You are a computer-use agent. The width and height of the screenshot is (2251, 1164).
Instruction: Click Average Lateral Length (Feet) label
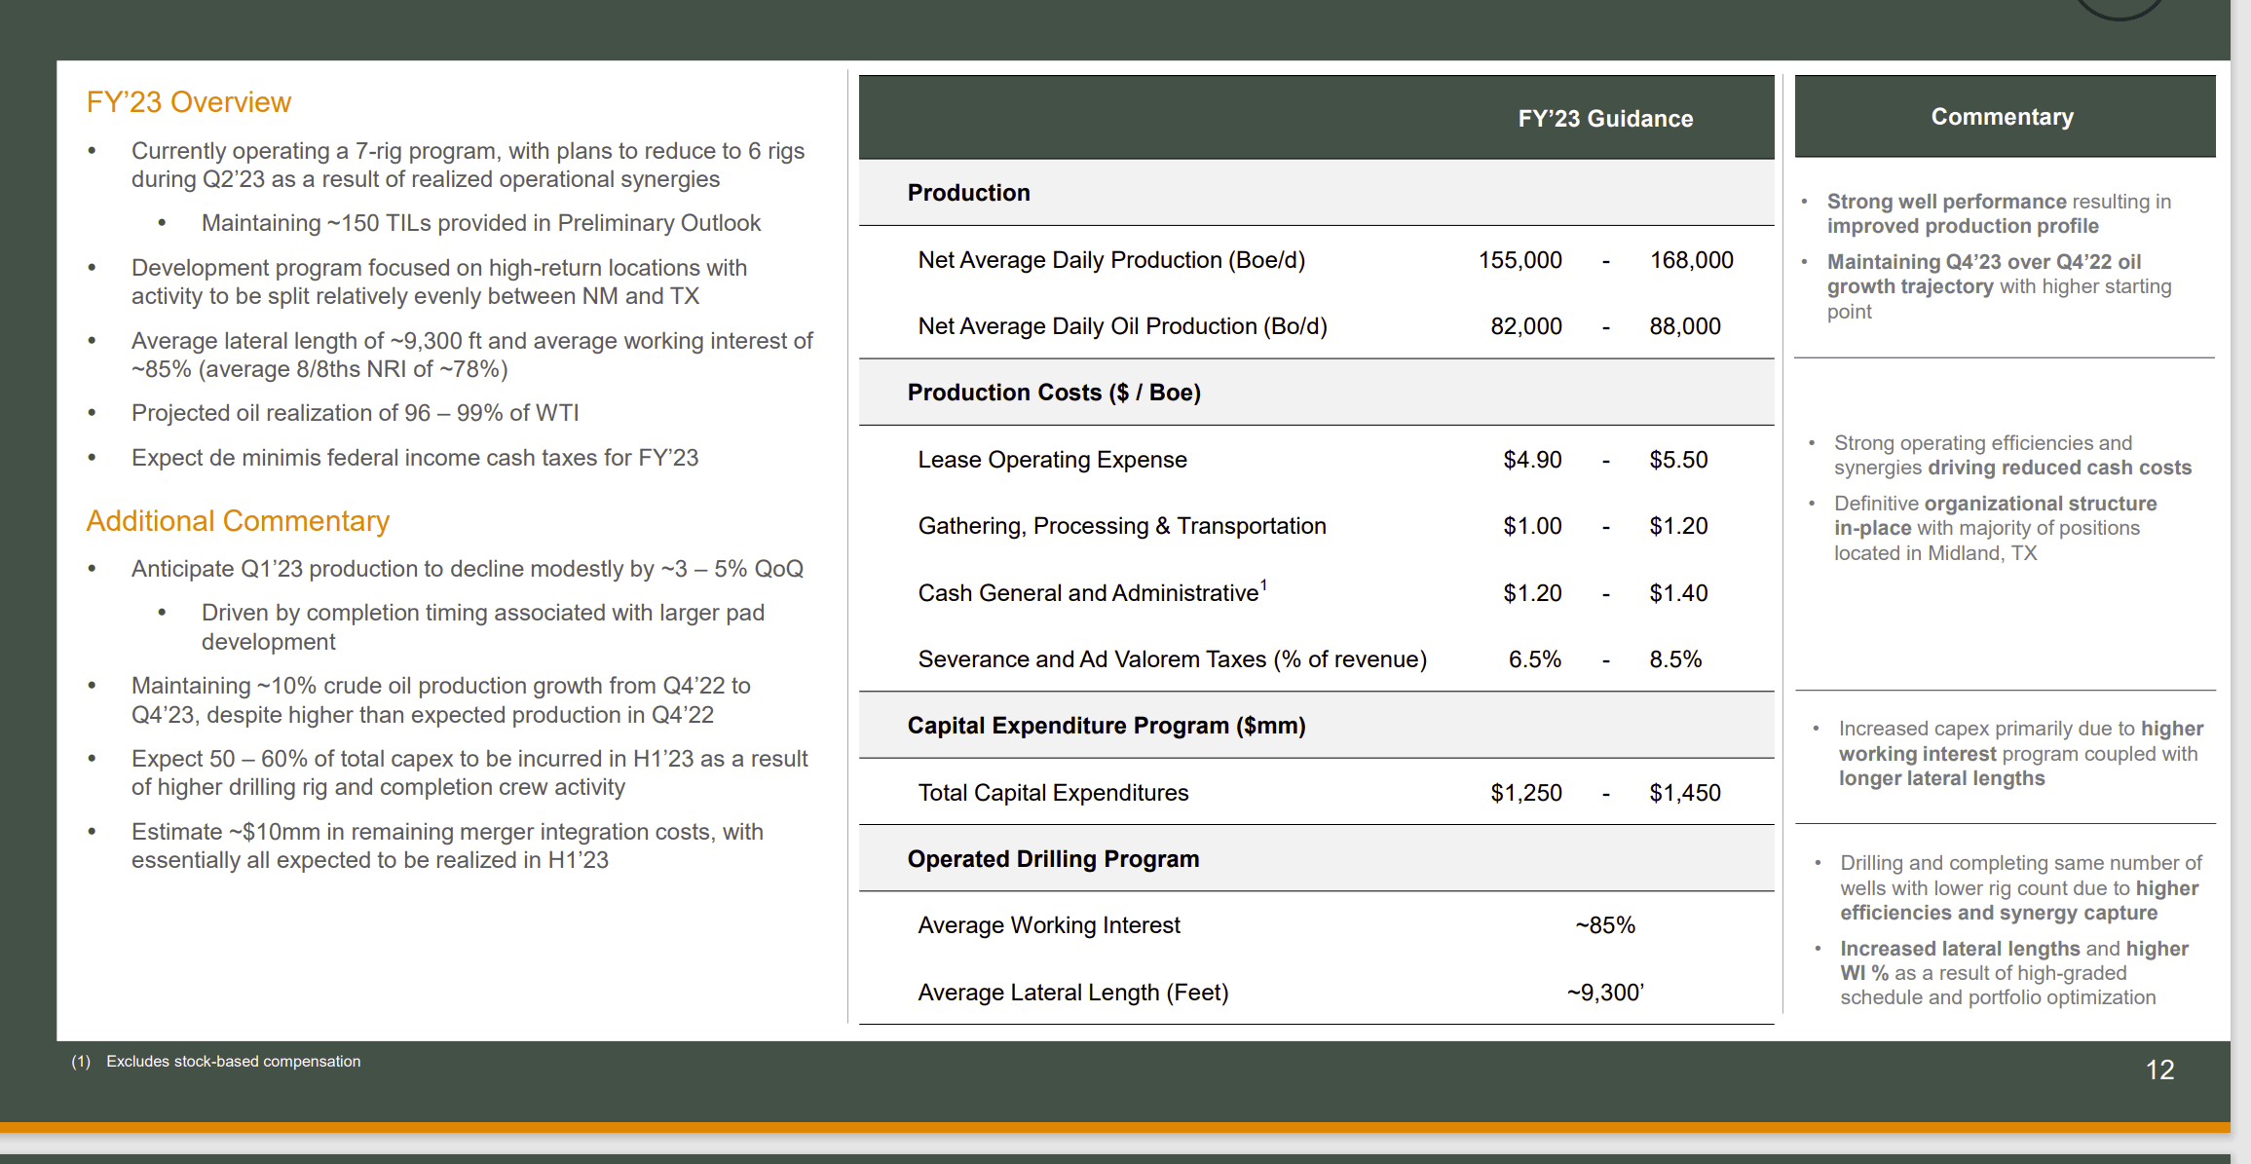pos(1073,993)
